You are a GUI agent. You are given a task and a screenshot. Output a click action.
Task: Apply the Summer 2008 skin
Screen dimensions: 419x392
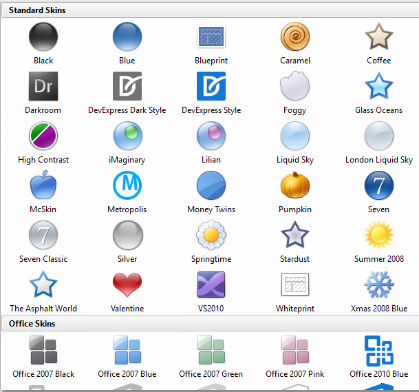point(379,235)
